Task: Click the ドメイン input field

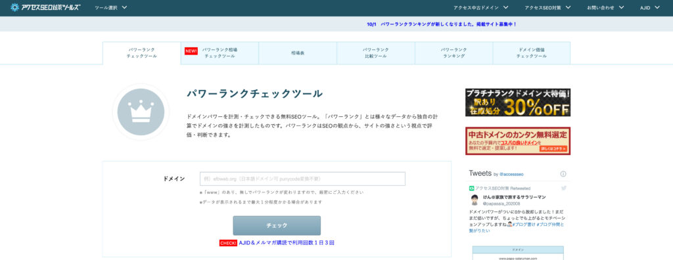Action: click(x=302, y=179)
